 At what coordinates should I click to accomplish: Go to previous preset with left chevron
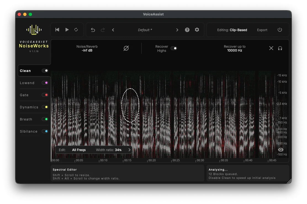click(x=113, y=30)
